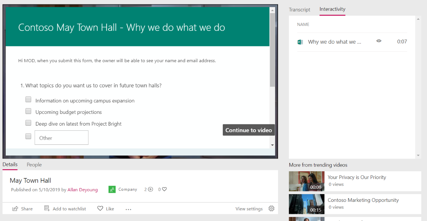Click the Share icon
The width and height of the screenshot is (427, 221).
tap(14, 209)
